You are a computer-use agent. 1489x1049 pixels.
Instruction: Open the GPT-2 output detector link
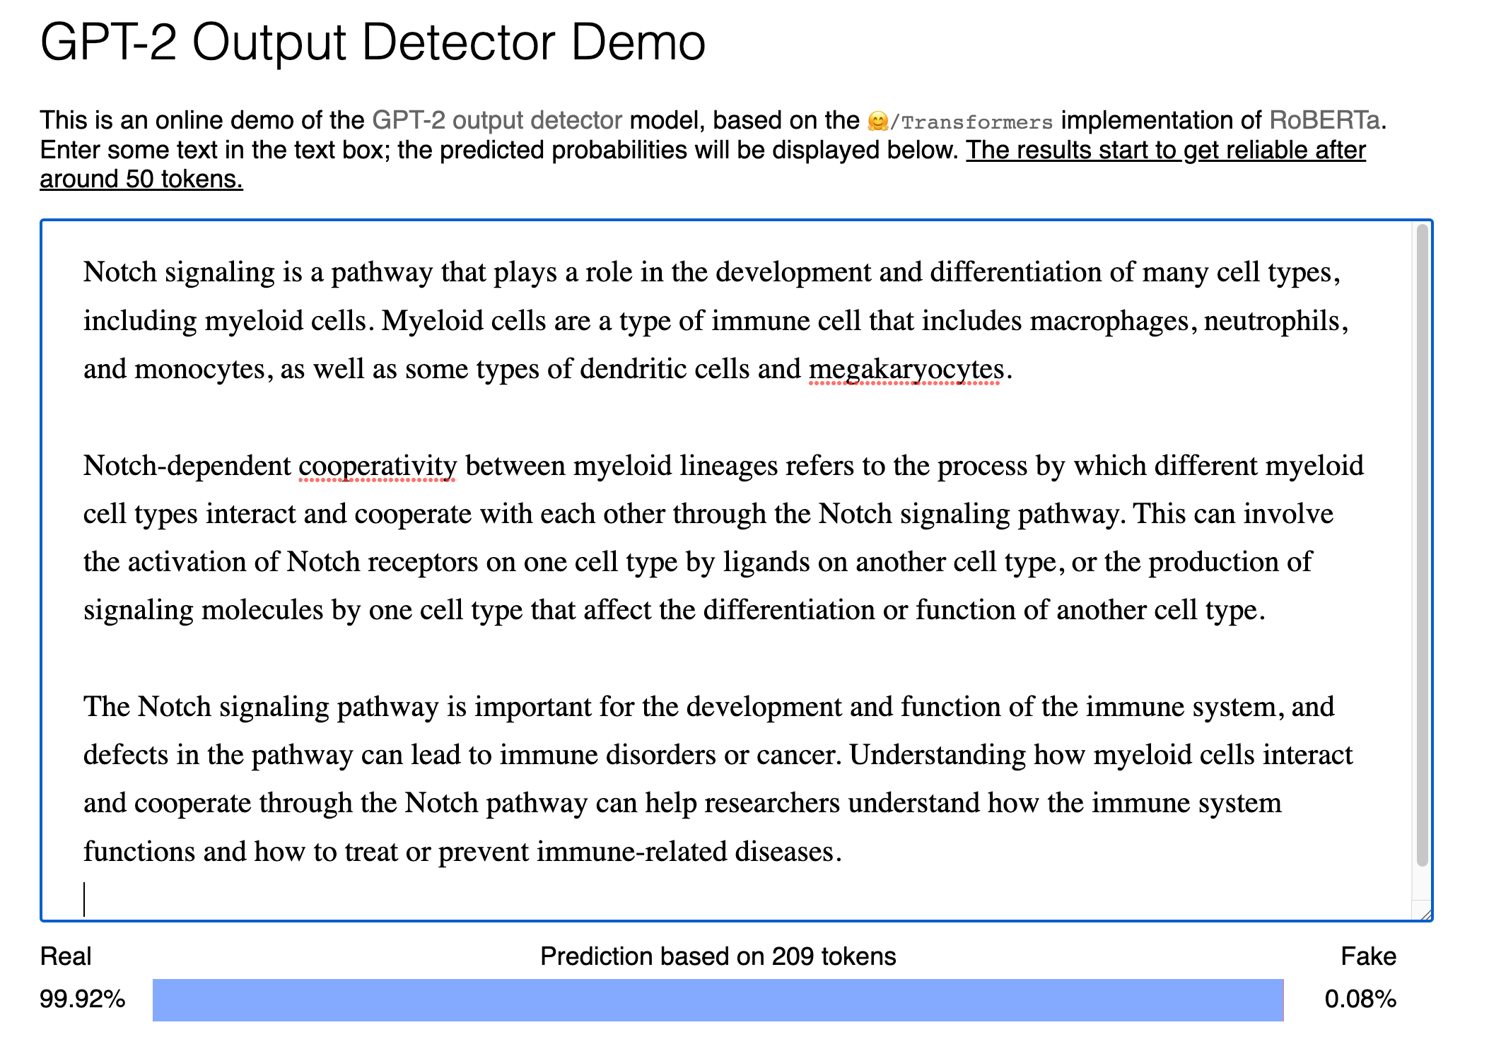[x=496, y=119]
